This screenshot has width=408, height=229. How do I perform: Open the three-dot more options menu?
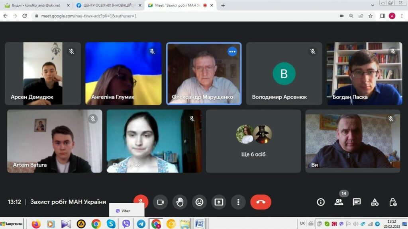(238, 202)
